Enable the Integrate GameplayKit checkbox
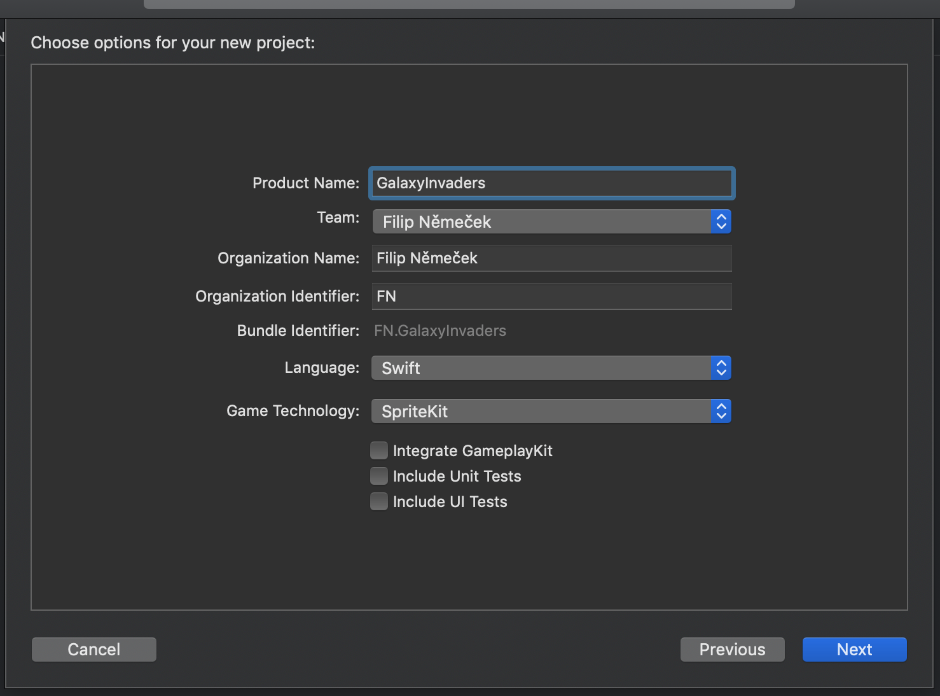This screenshot has width=940, height=696. (x=379, y=450)
